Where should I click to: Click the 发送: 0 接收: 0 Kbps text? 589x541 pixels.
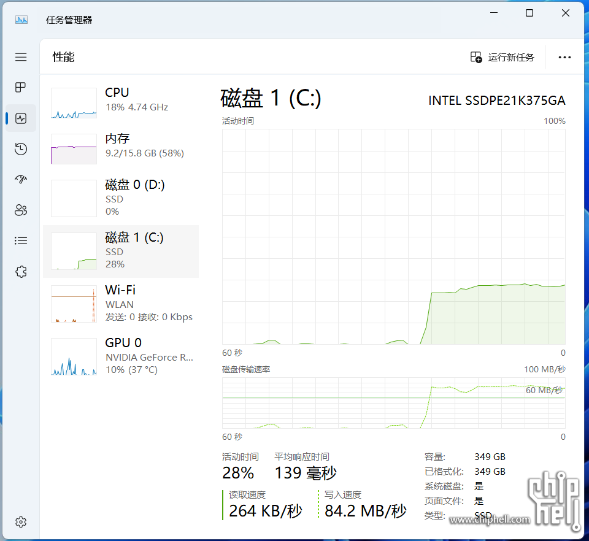148,317
